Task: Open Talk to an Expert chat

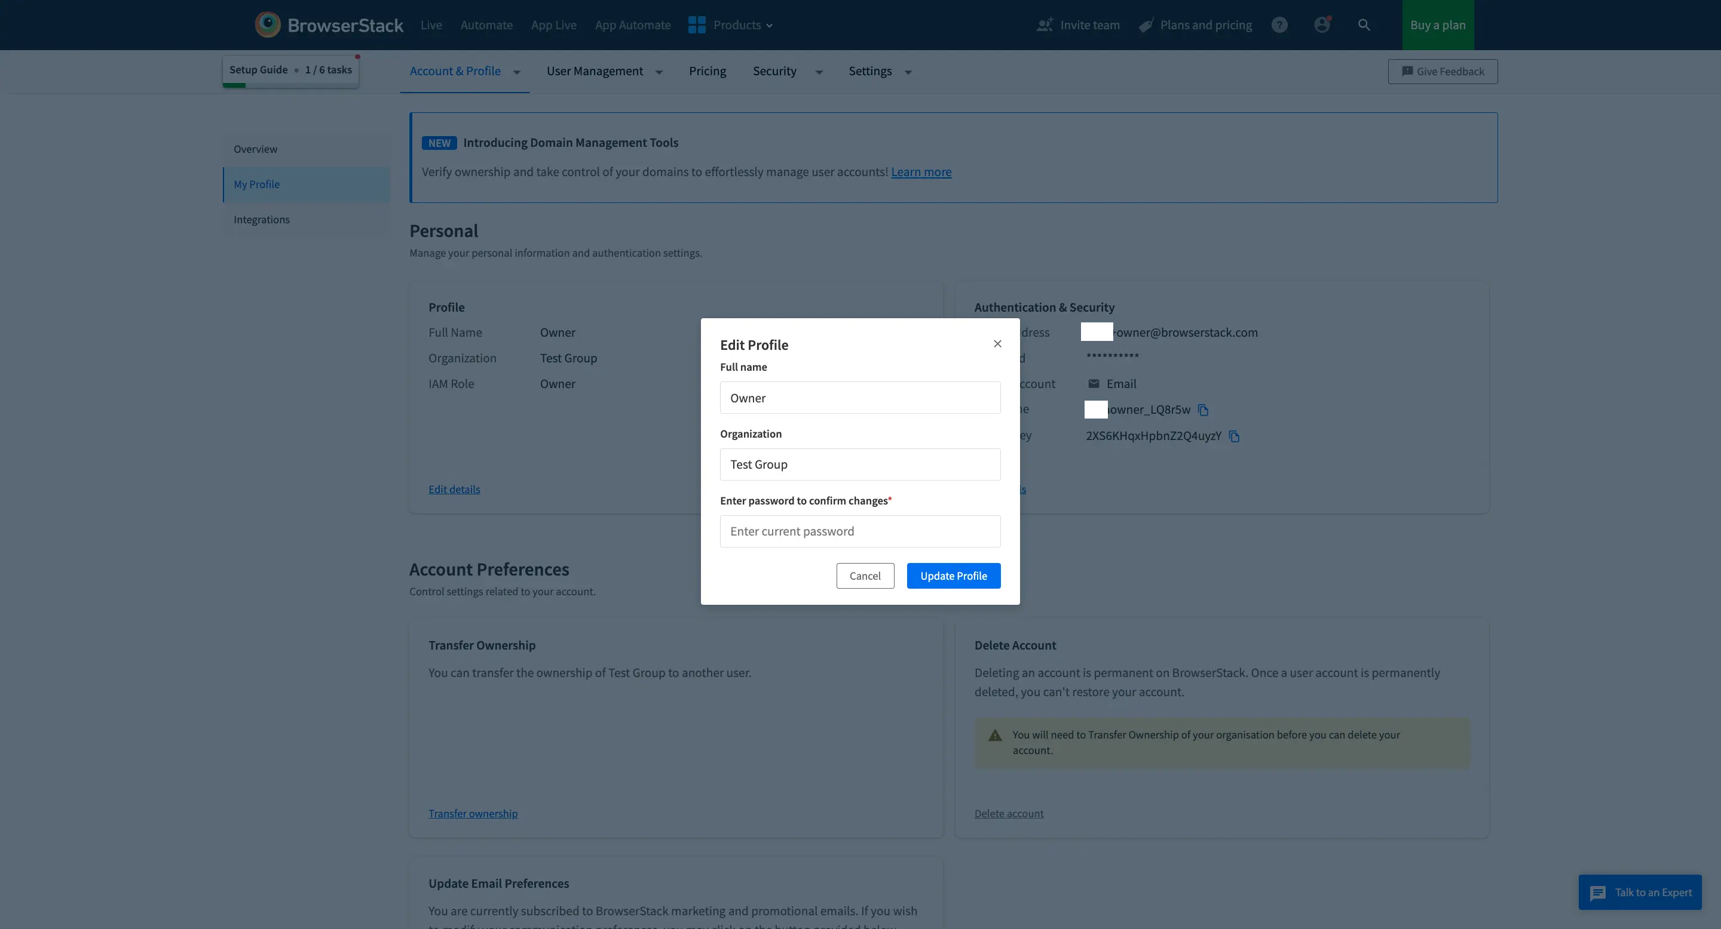Action: click(x=1640, y=893)
